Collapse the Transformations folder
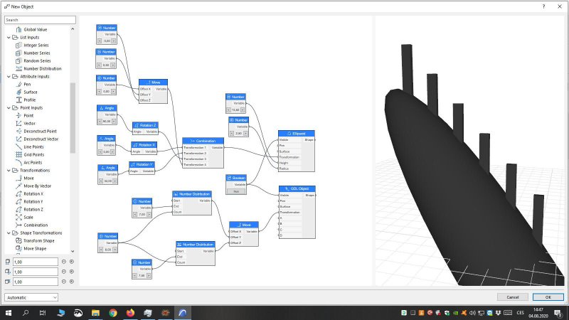 pos(9,170)
